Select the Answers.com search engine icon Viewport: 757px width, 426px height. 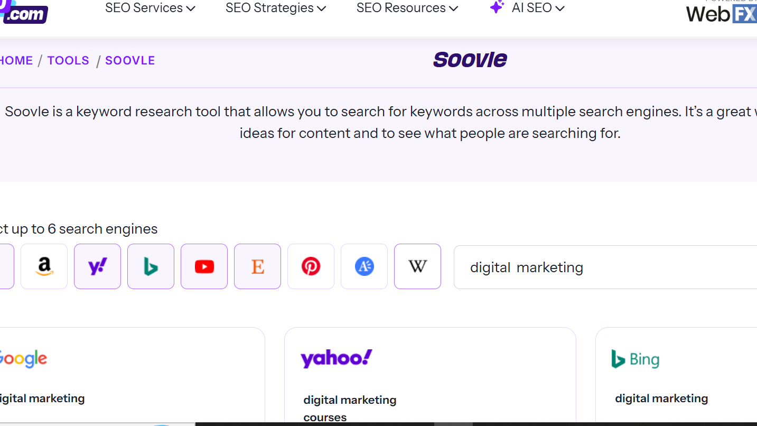tap(364, 266)
